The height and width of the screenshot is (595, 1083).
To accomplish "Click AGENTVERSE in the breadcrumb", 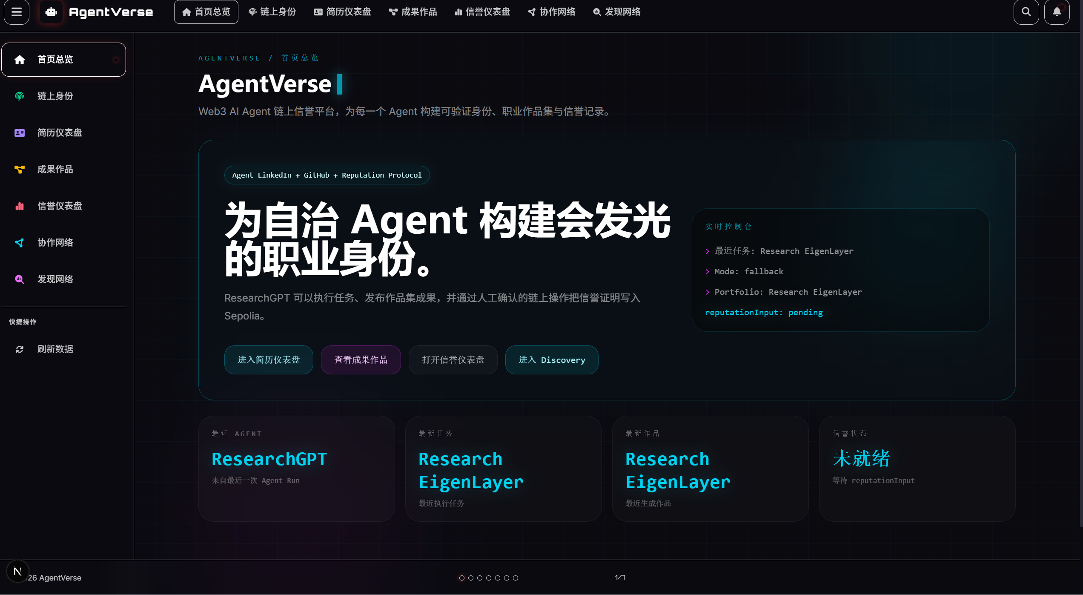I will (x=229, y=58).
